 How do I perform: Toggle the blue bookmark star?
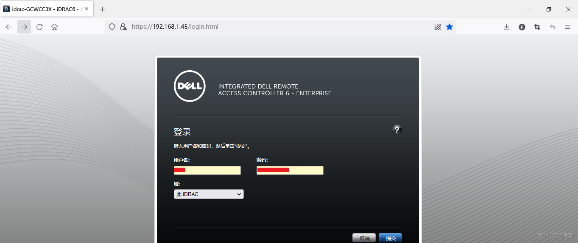[x=450, y=27]
